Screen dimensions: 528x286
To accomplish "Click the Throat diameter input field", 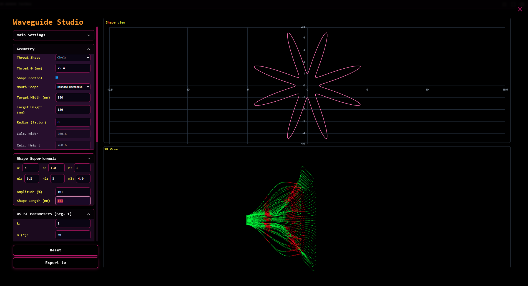I will pyautogui.click(x=73, y=68).
